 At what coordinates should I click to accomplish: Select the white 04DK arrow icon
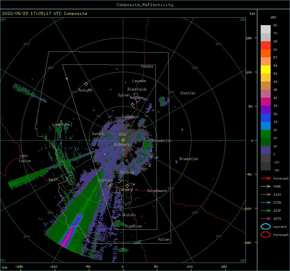tap(266, 187)
